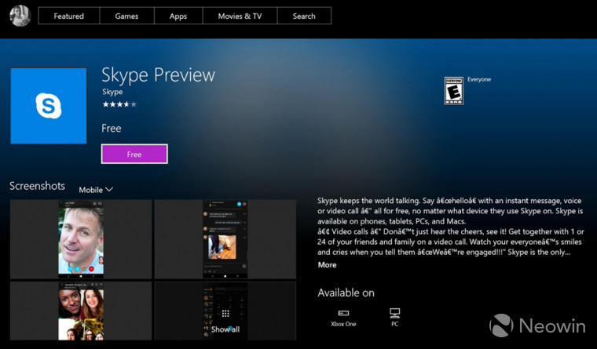Open the Featured tab
This screenshot has height=349, width=597.
69,16
